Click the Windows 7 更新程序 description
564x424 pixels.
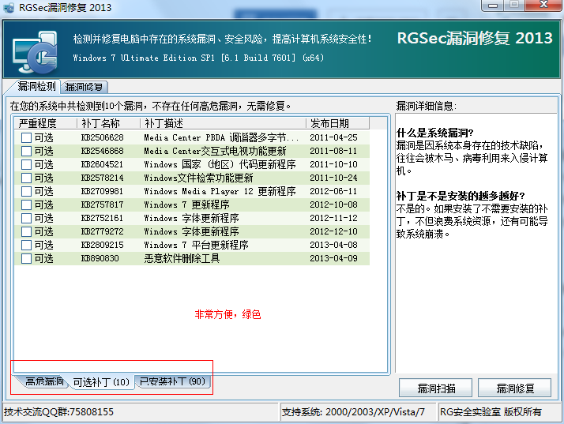pyautogui.click(x=186, y=204)
